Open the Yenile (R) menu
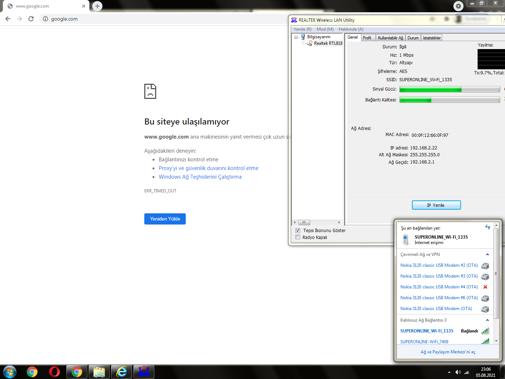505x379 pixels. pos(303,29)
